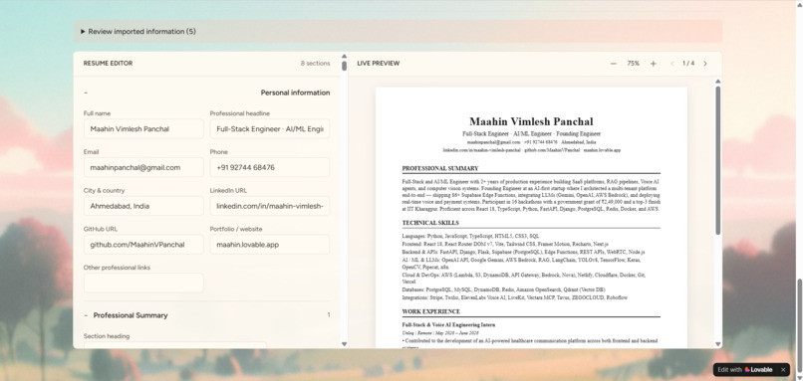Click the live preview scroll-up arrow
Viewport: 803px width, 381px height.
click(x=718, y=82)
